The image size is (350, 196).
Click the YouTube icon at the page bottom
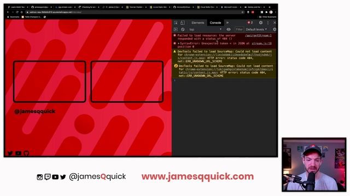click(18, 153)
